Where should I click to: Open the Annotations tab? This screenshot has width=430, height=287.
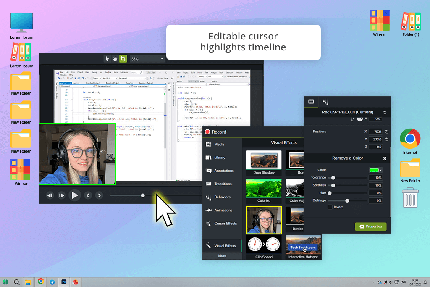pyautogui.click(x=220, y=171)
